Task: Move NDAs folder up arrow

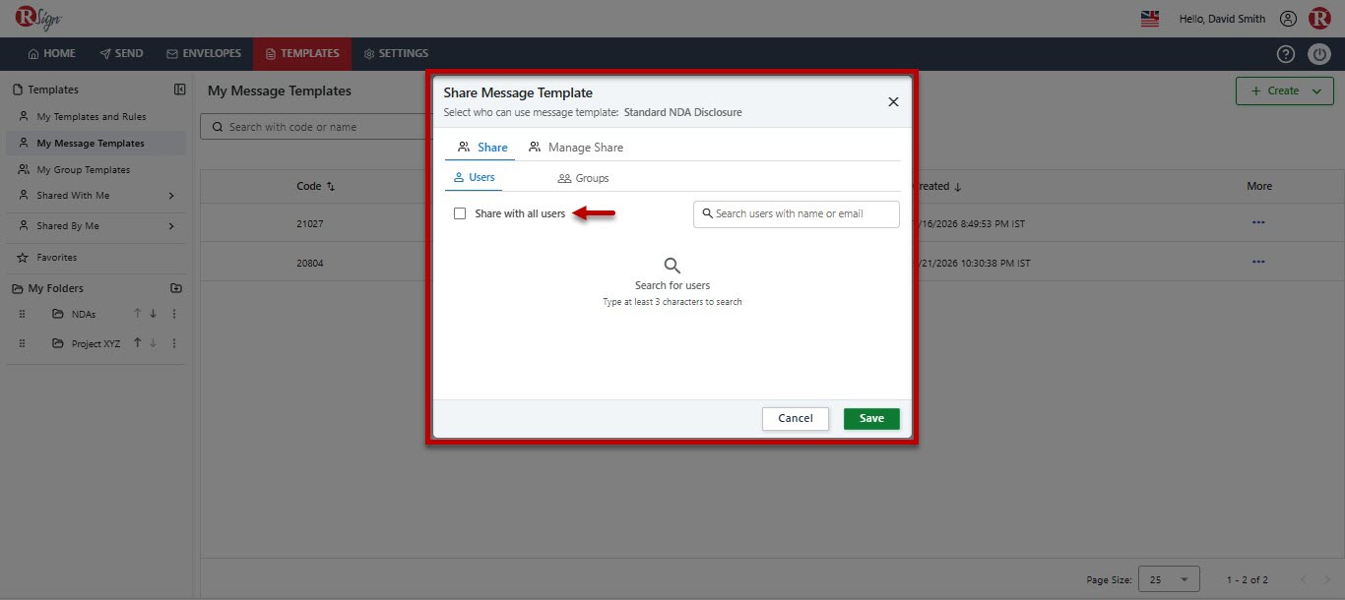Action: [138, 314]
